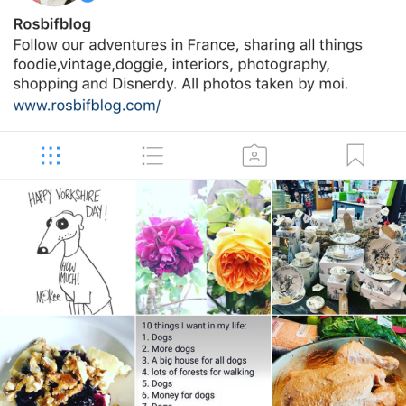Tap the yellow rose in the flower post

pos(241,255)
